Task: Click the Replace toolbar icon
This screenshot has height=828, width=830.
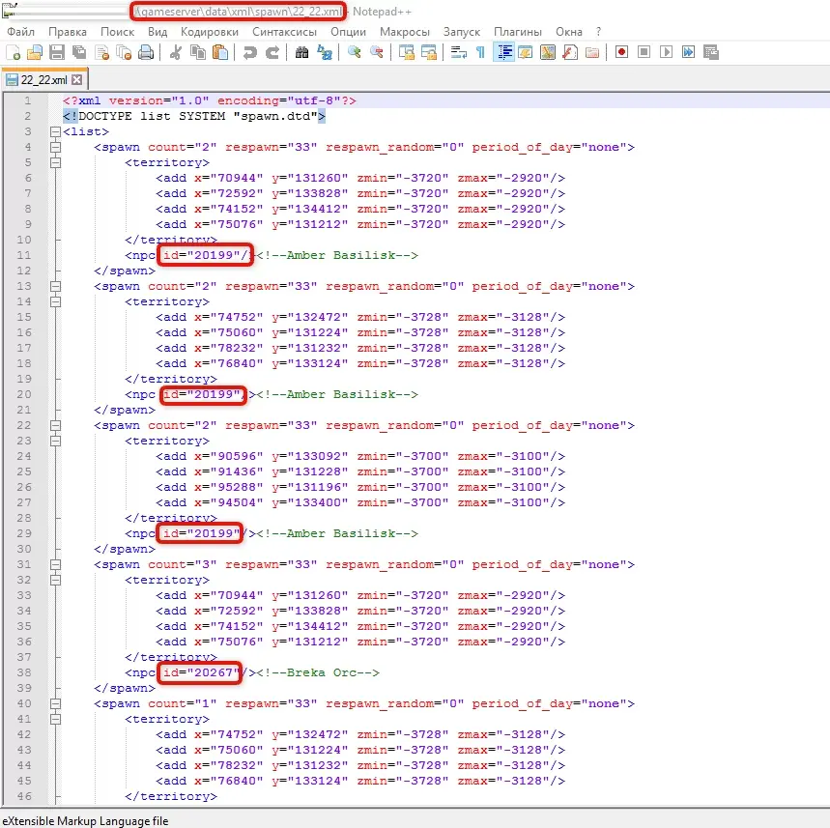Action: 324,52
